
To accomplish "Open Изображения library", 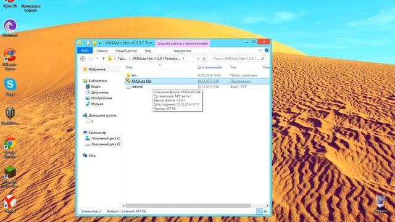I will [101, 98].
